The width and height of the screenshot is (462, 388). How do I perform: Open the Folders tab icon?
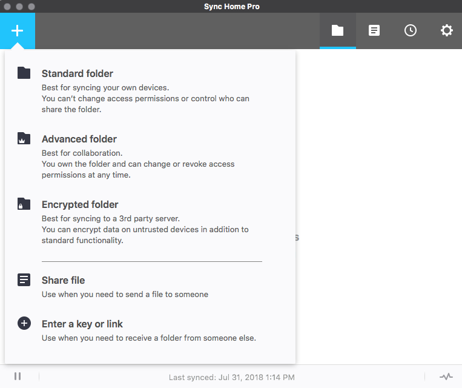click(x=338, y=30)
